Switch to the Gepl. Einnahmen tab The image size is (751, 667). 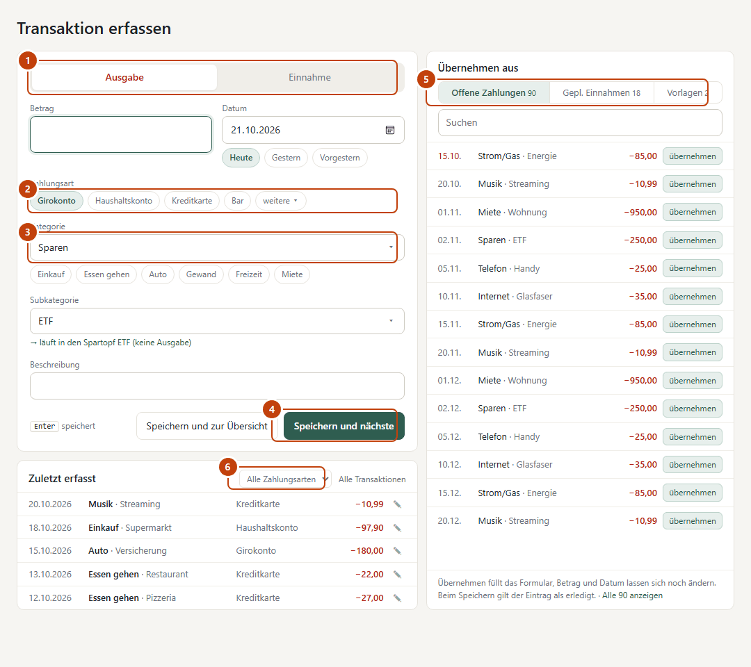(x=601, y=93)
